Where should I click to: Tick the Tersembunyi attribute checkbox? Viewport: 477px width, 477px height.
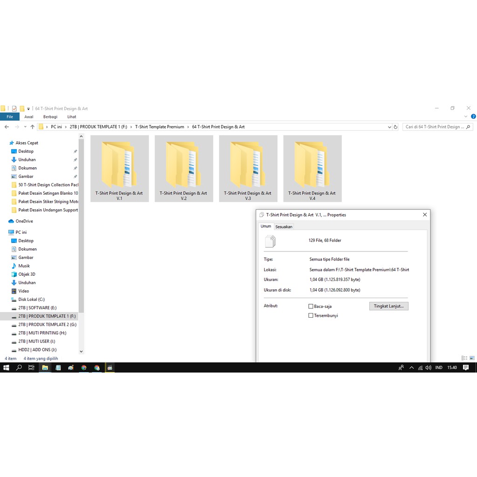[311, 315]
